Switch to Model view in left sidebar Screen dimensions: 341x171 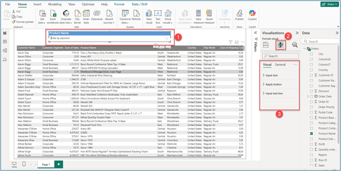pyautogui.click(x=5, y=51)
